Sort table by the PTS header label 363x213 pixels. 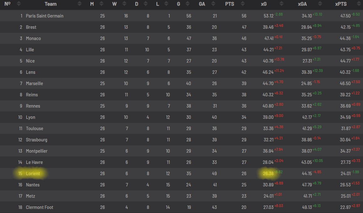pos(230,4)
